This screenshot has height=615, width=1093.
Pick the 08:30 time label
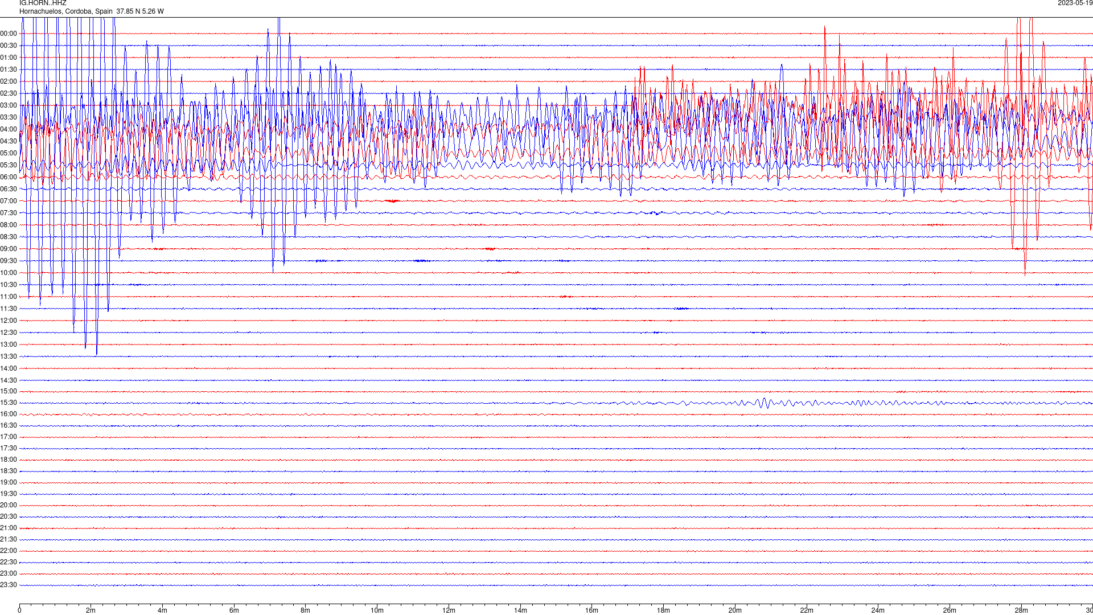pyautogui.click(x=9, y=237)
